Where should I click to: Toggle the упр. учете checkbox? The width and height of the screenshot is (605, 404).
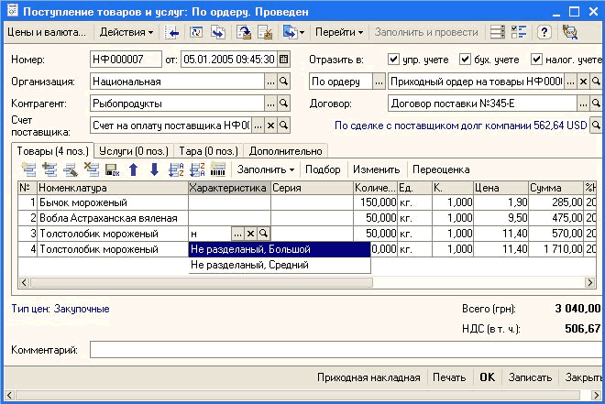[x=394, y=60]
